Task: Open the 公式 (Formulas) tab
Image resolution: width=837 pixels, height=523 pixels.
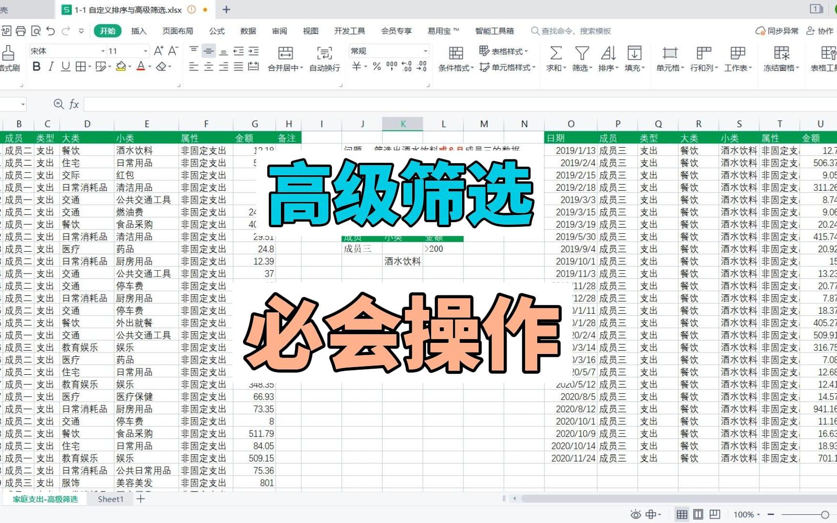Action: [x=217, y=31]
